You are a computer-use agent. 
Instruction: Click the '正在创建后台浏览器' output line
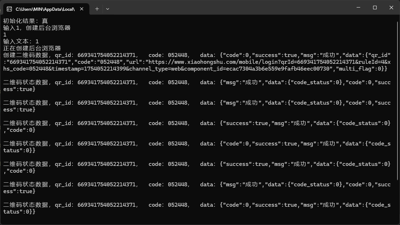(32, 48)
